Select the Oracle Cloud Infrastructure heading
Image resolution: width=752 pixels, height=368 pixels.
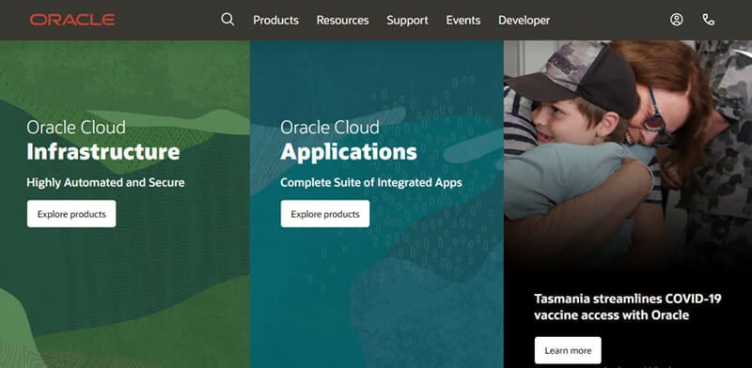pos(103,141)
